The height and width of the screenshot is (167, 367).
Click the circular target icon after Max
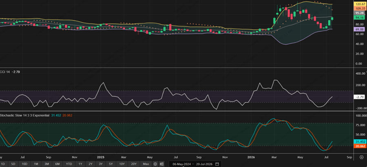[x=155, y=164]
